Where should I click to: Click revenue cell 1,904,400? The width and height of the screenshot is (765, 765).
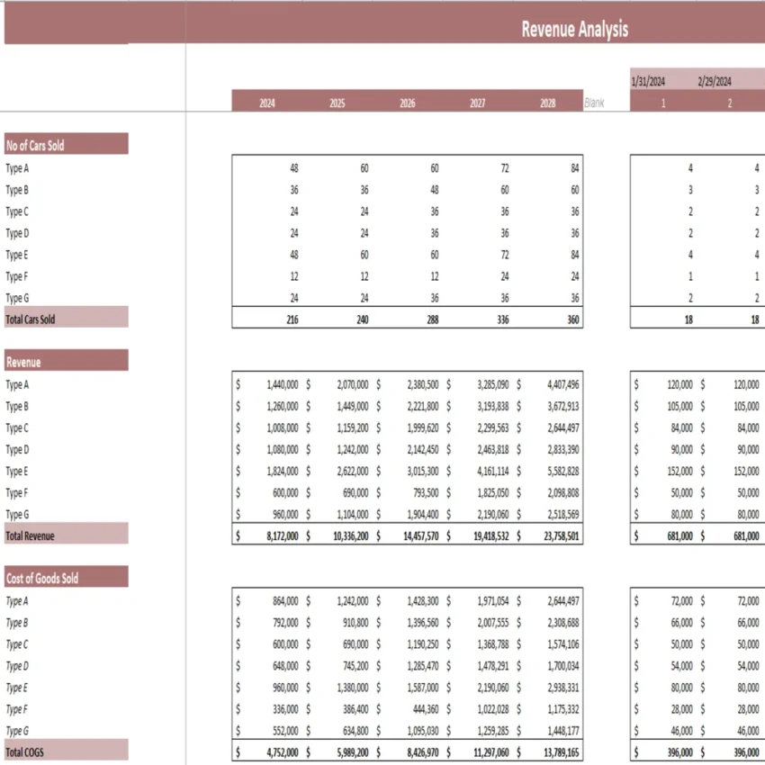pyautogui.click(x=423, y=514)
